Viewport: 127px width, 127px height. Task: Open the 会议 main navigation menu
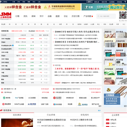[66, 16]
